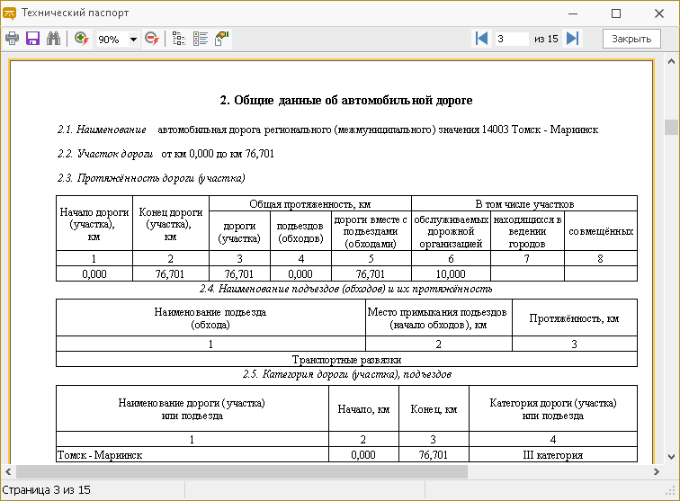Click the vertical scrollbar thumb
Image resolution: width=680 pixels, height=501 pixels.
[671, 127]
